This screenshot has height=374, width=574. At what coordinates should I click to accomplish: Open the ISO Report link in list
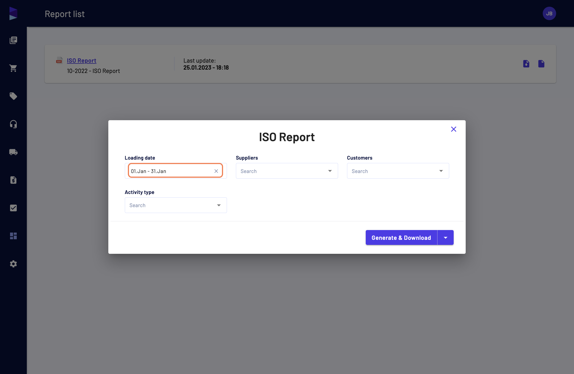pos(82,61)
